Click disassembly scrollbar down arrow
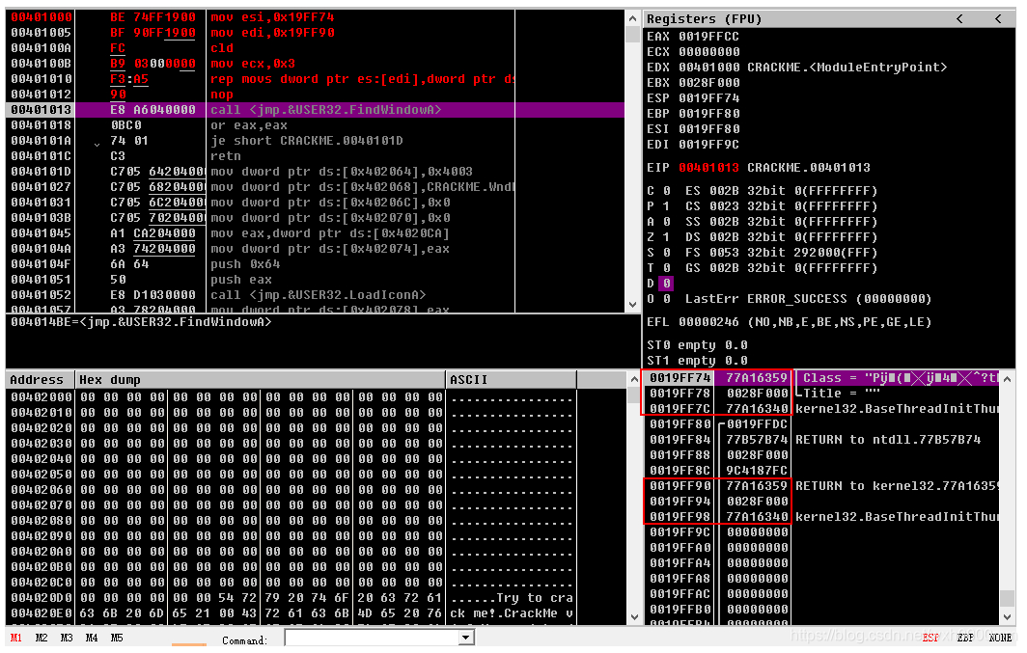The height and width of the screenshot is (653, 1027). point(633,304)
